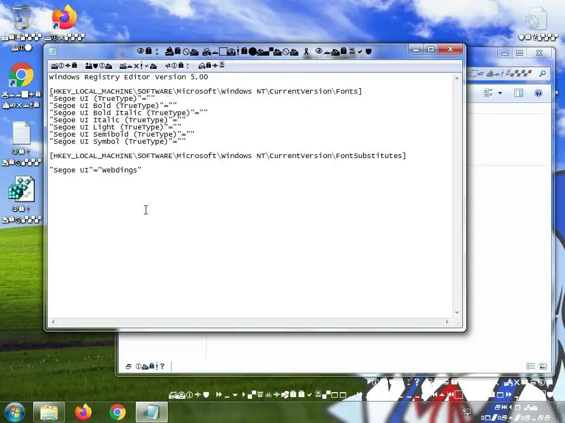Click Notepad horizontal scrollbar left arrow

53,322
